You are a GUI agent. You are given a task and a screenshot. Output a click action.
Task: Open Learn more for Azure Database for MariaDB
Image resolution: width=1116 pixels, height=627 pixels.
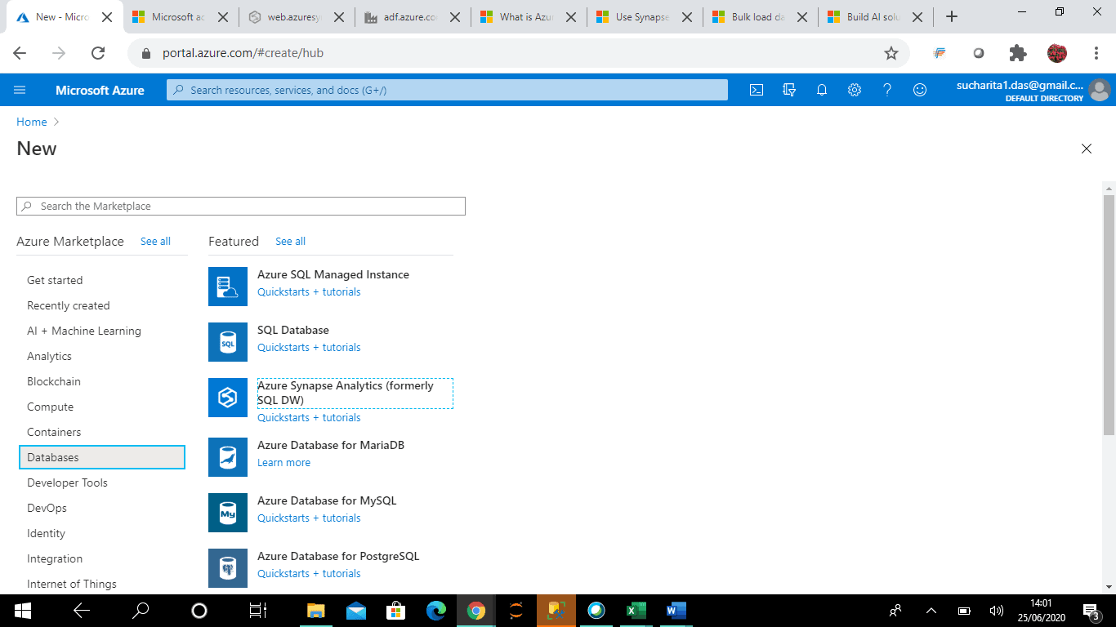[283, 462]
